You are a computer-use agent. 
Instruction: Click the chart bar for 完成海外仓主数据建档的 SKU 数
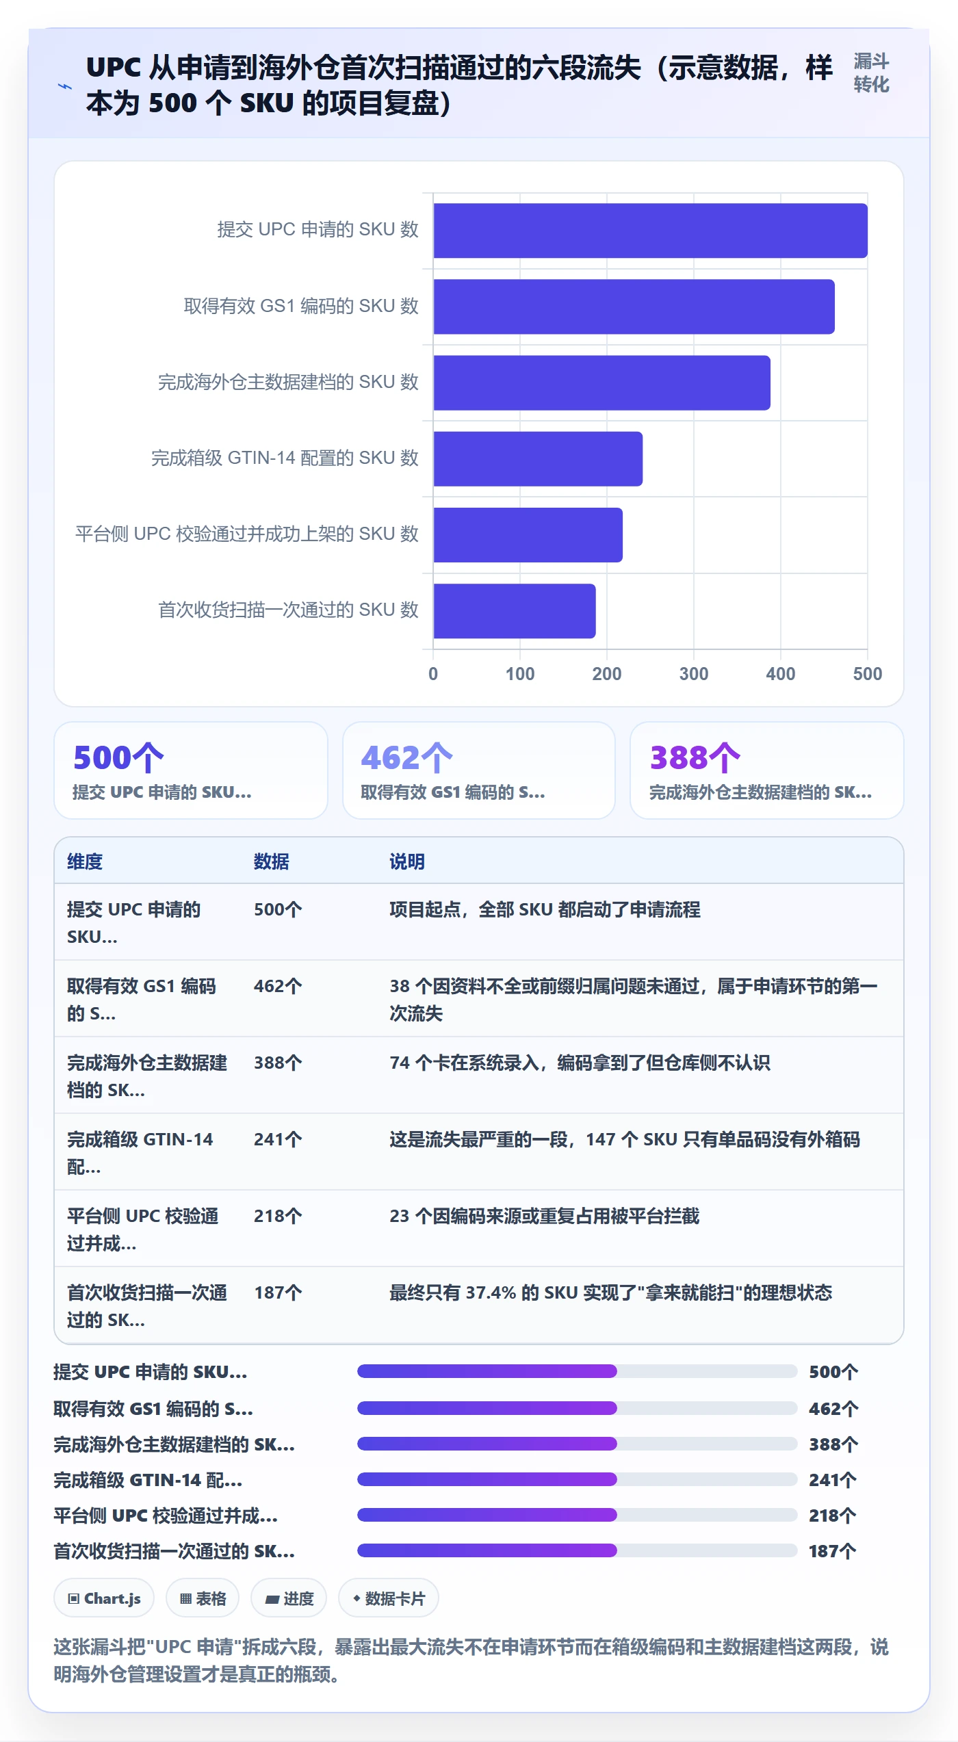click(x=601, y=382)
